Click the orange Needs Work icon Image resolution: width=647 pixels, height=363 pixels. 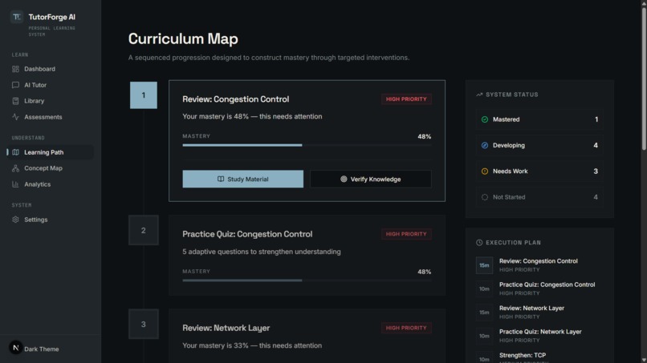click(x=485, y=171)
